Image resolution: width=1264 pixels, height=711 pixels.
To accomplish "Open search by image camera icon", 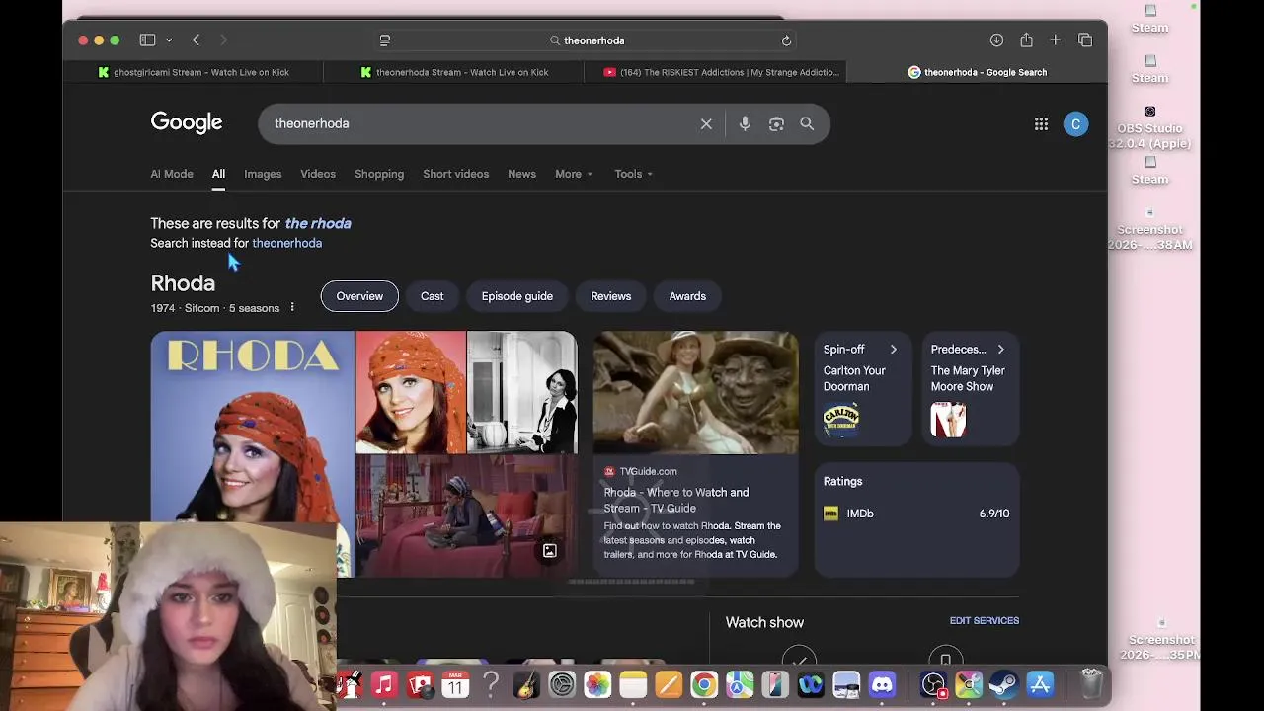I will [776, 123].
